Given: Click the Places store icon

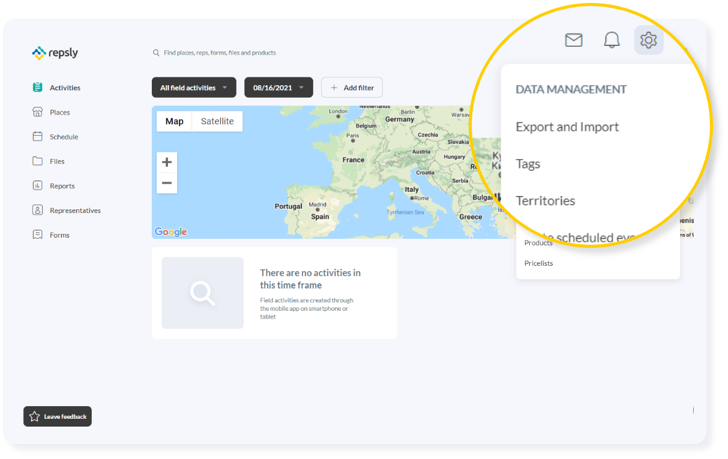Looking at the screenshot, I should (38, 112).
